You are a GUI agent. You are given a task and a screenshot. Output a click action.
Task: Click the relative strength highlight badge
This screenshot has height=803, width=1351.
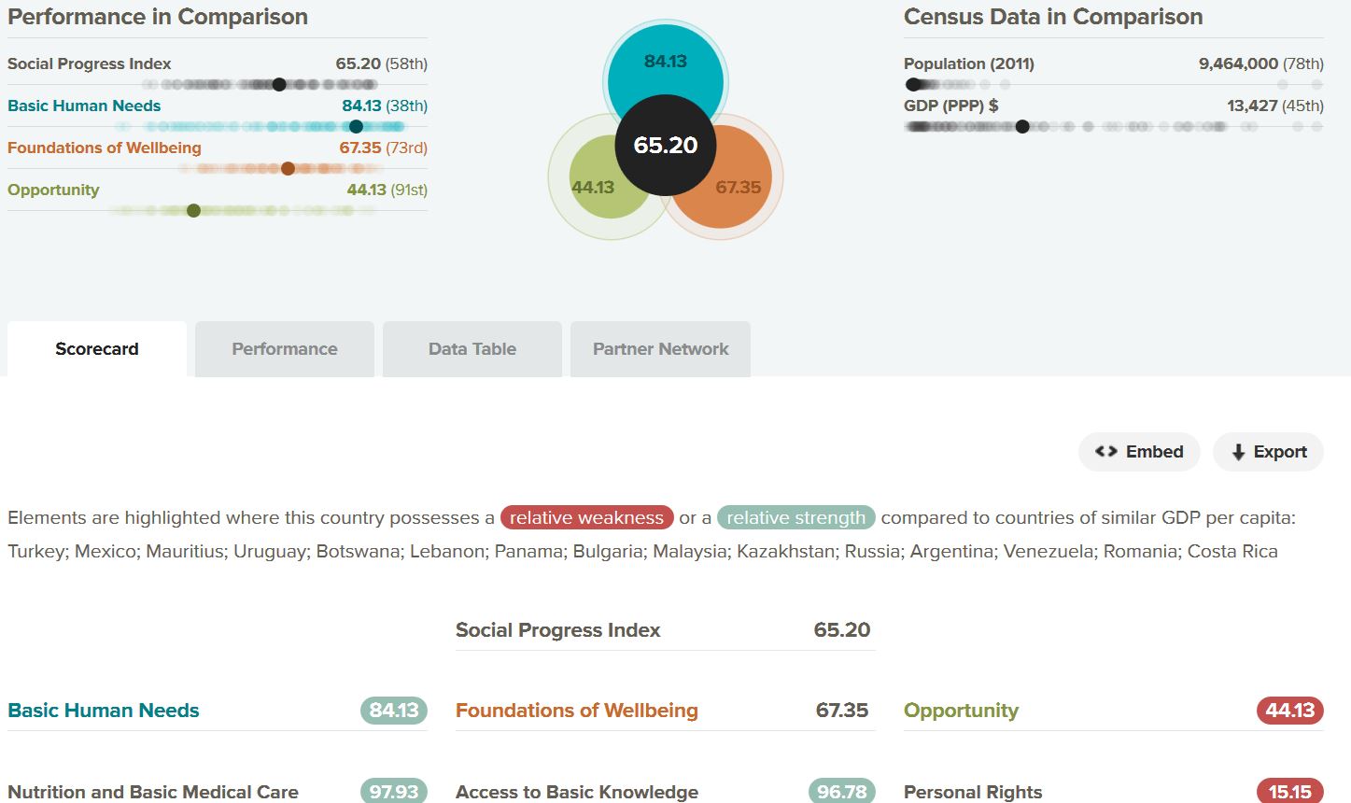[x=795, y=517]
